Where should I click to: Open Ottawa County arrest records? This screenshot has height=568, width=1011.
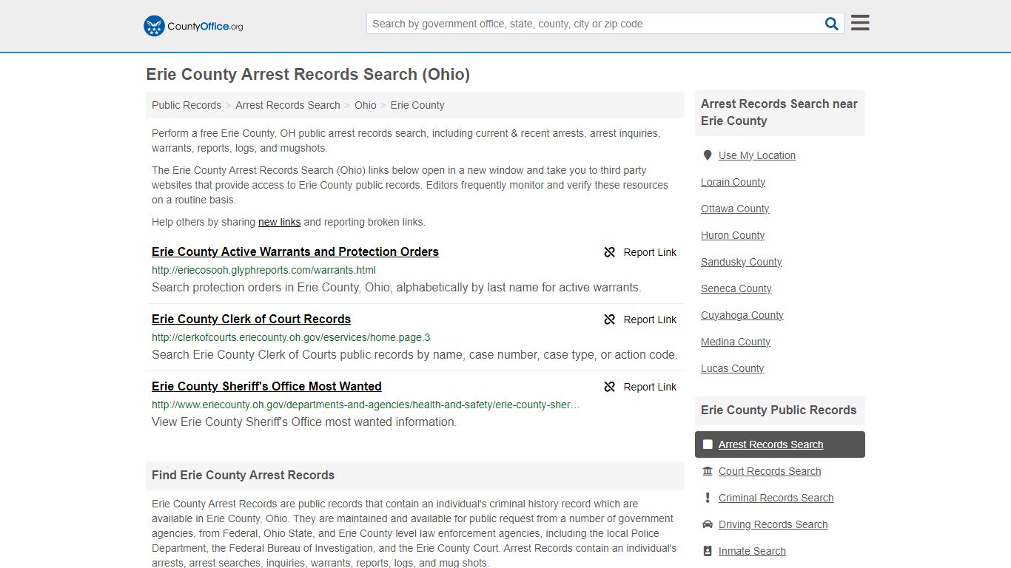[x=735, y=209]
